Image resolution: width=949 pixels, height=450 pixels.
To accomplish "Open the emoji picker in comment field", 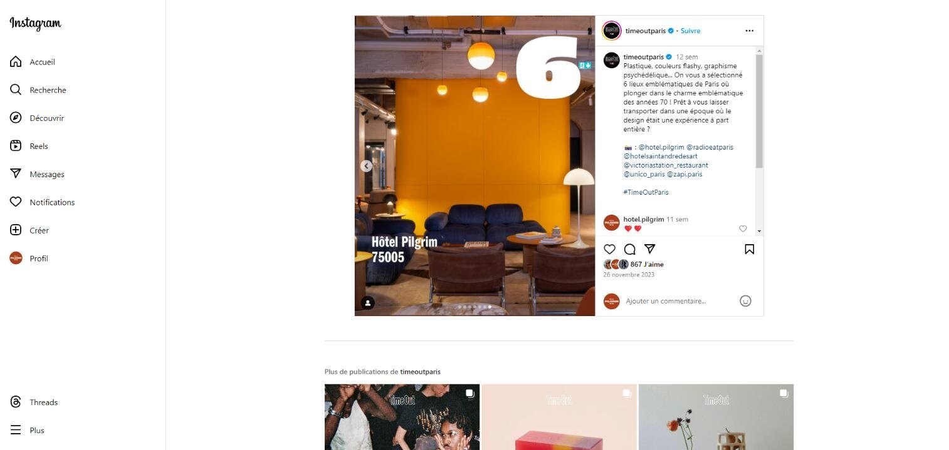I will pos(745,301).
